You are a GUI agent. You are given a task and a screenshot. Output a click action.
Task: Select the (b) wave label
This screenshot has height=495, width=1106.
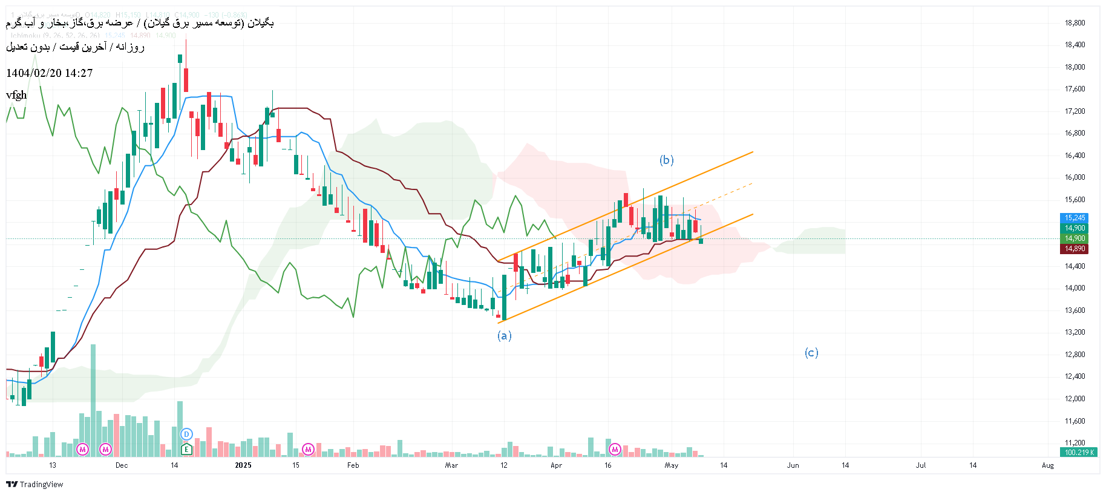[x=666, y=160]
